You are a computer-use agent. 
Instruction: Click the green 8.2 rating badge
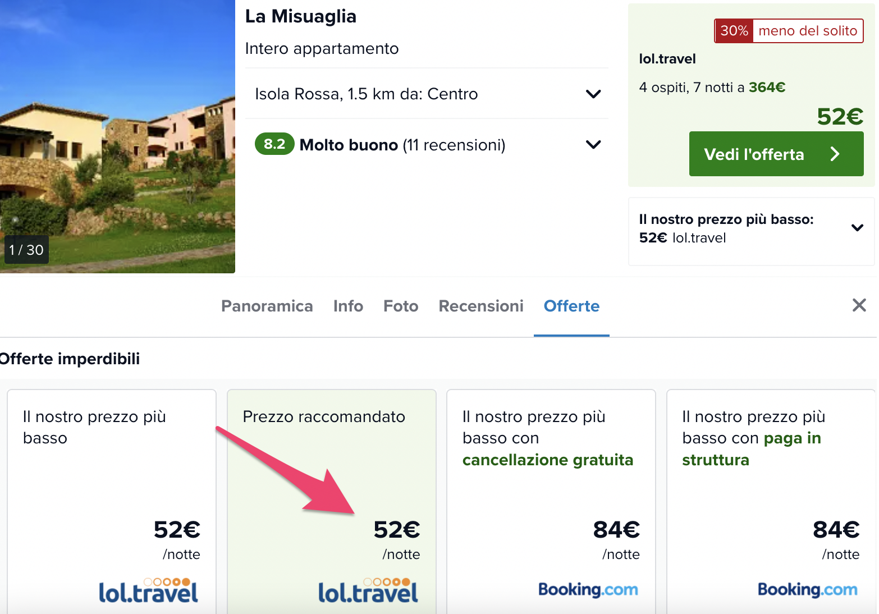click(x=274, y=144)
